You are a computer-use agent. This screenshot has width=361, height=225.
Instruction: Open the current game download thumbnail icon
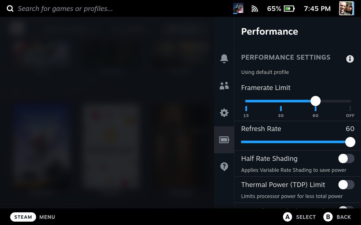click(238, 8)
